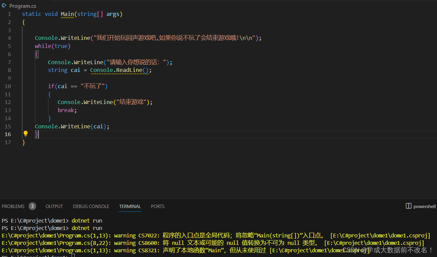View the PORTS tab
437x257 pixels.
[x=157, y=206]
